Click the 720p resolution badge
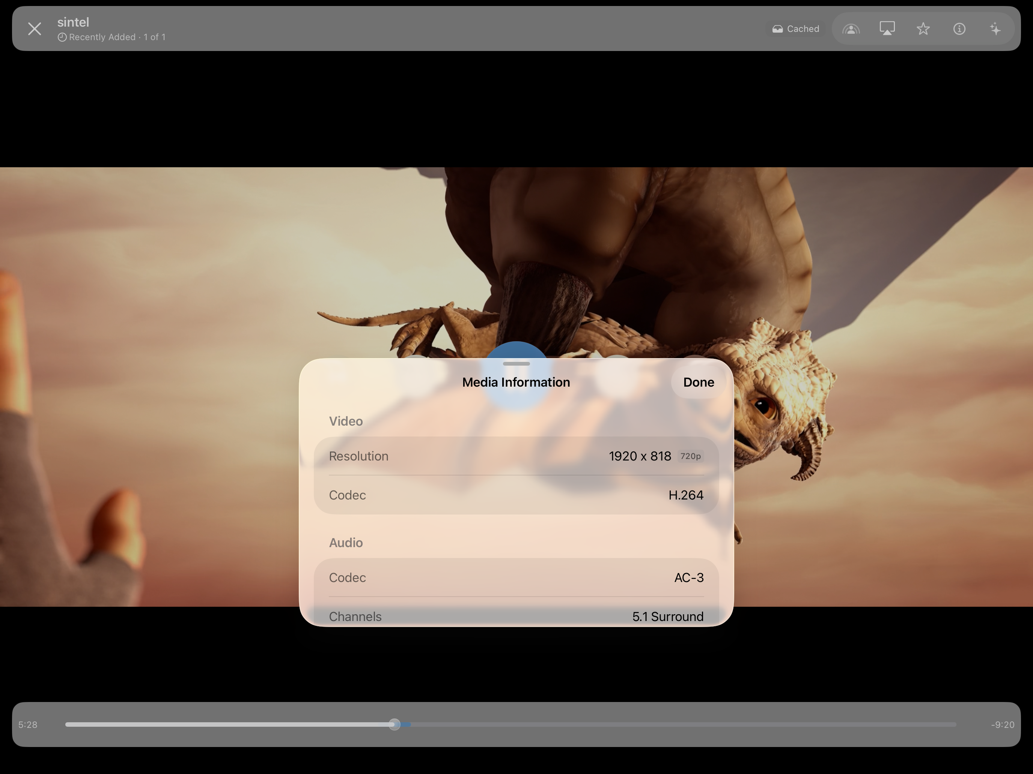The width and height of the screenshot is (1033, 774). 691,456
